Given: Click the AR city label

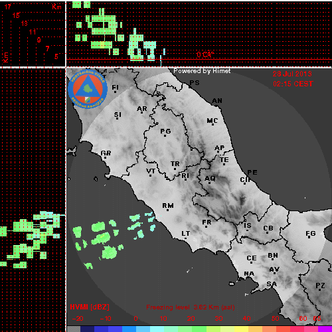Looking at the screenshot, I should click(142, 109).
